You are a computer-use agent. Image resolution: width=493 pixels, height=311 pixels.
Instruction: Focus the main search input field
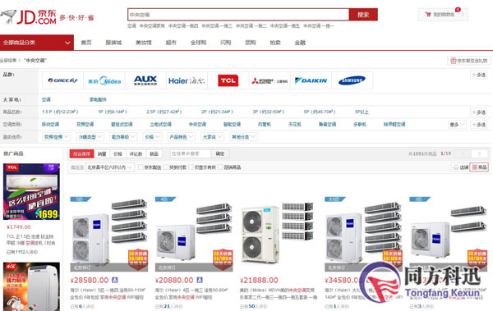238,15
